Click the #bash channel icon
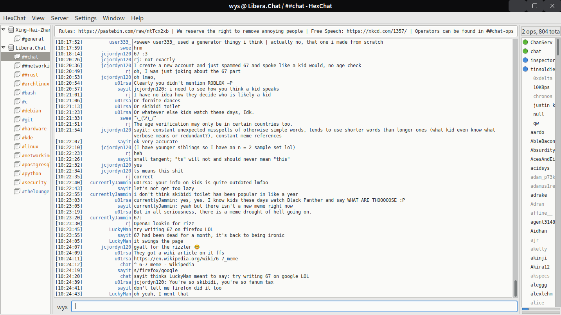This screenshot has height=315, width=561. pyautogui.click(x=17, y=93)
